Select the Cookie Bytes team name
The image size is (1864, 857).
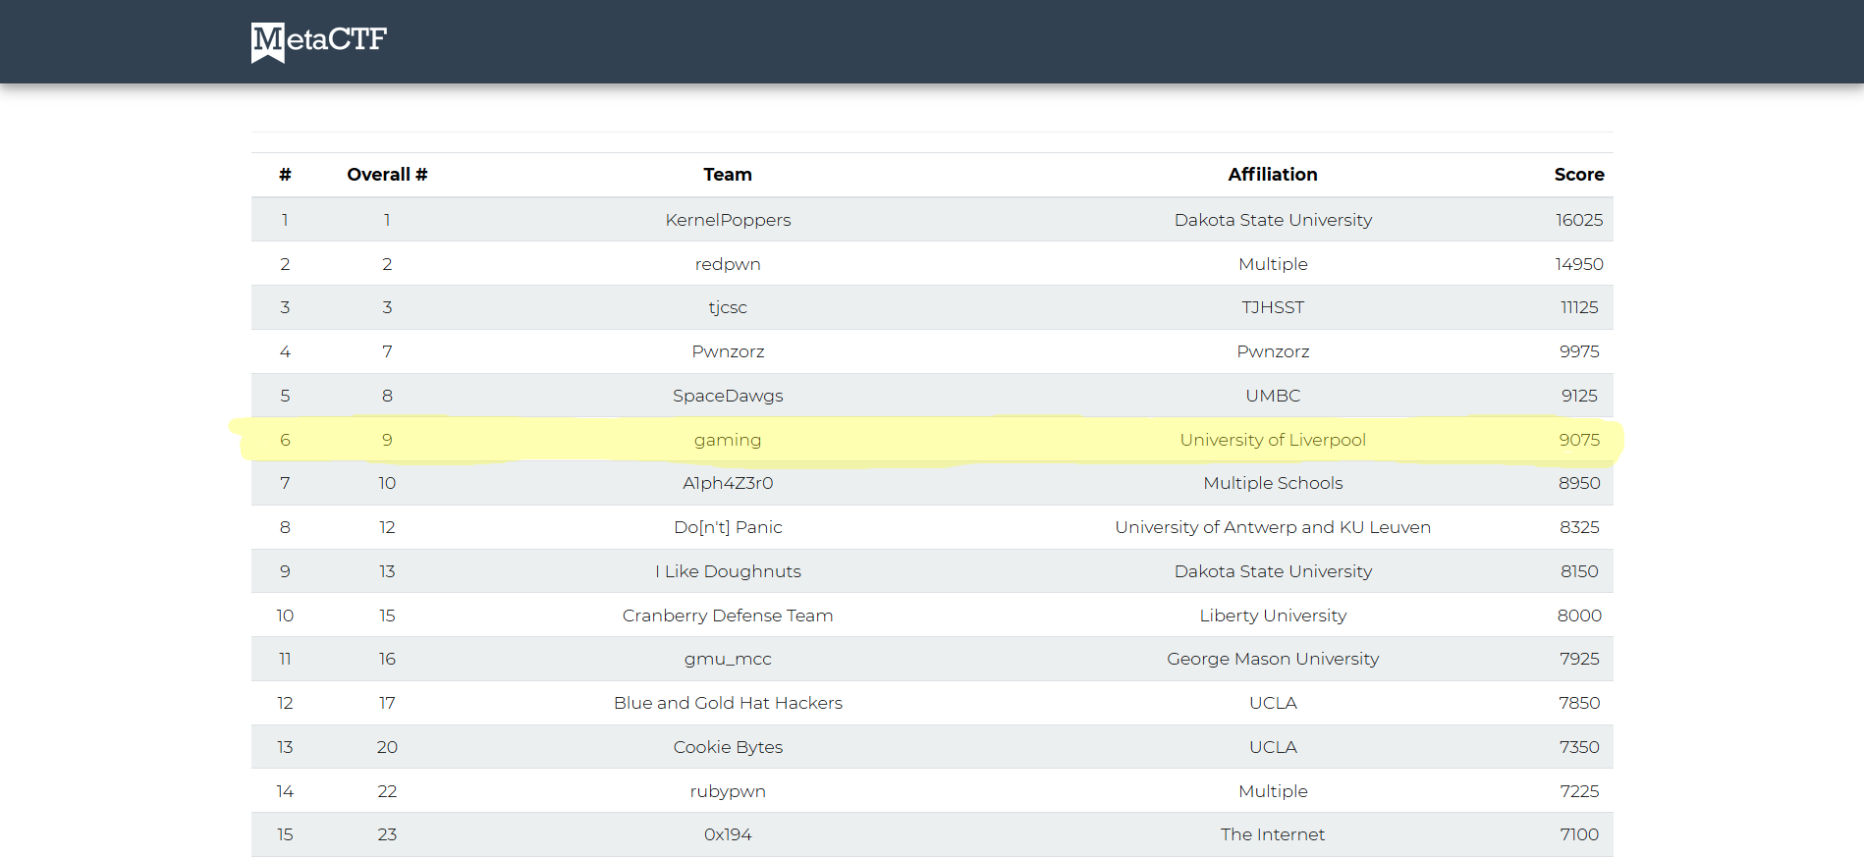(x=728, y=747)
